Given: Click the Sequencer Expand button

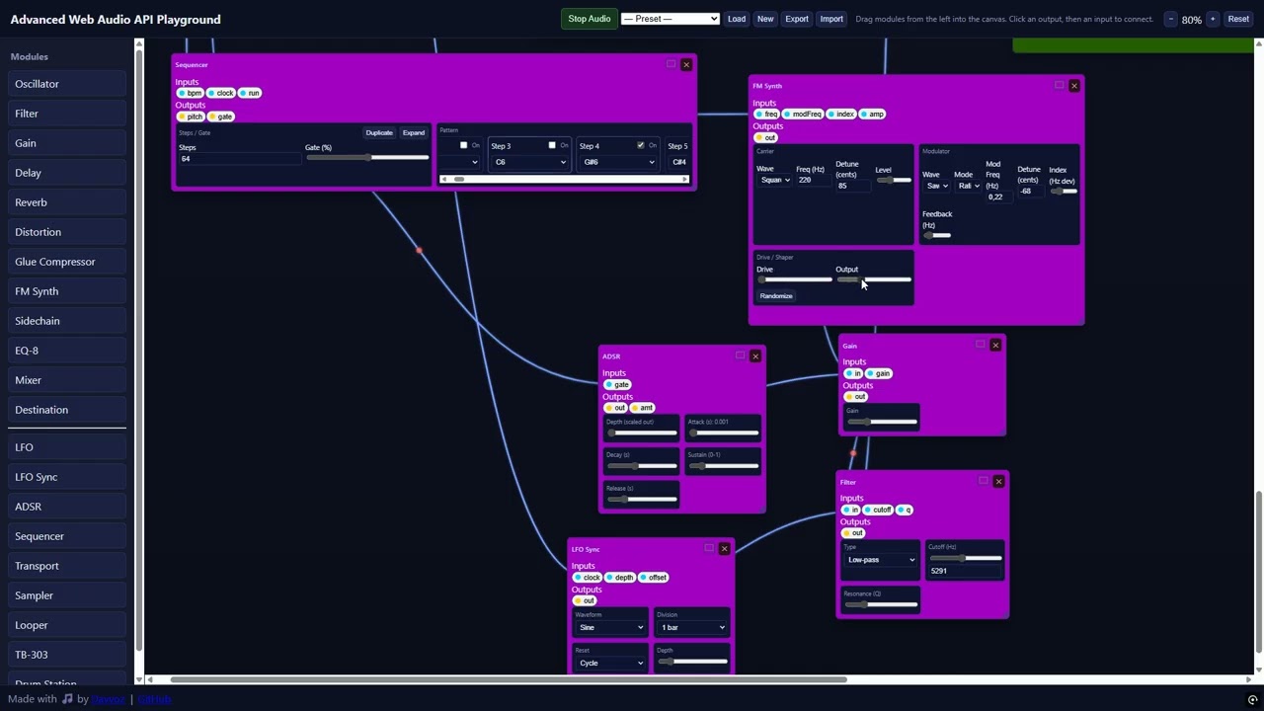Looking at the screenshot, I should click(414, 132).
